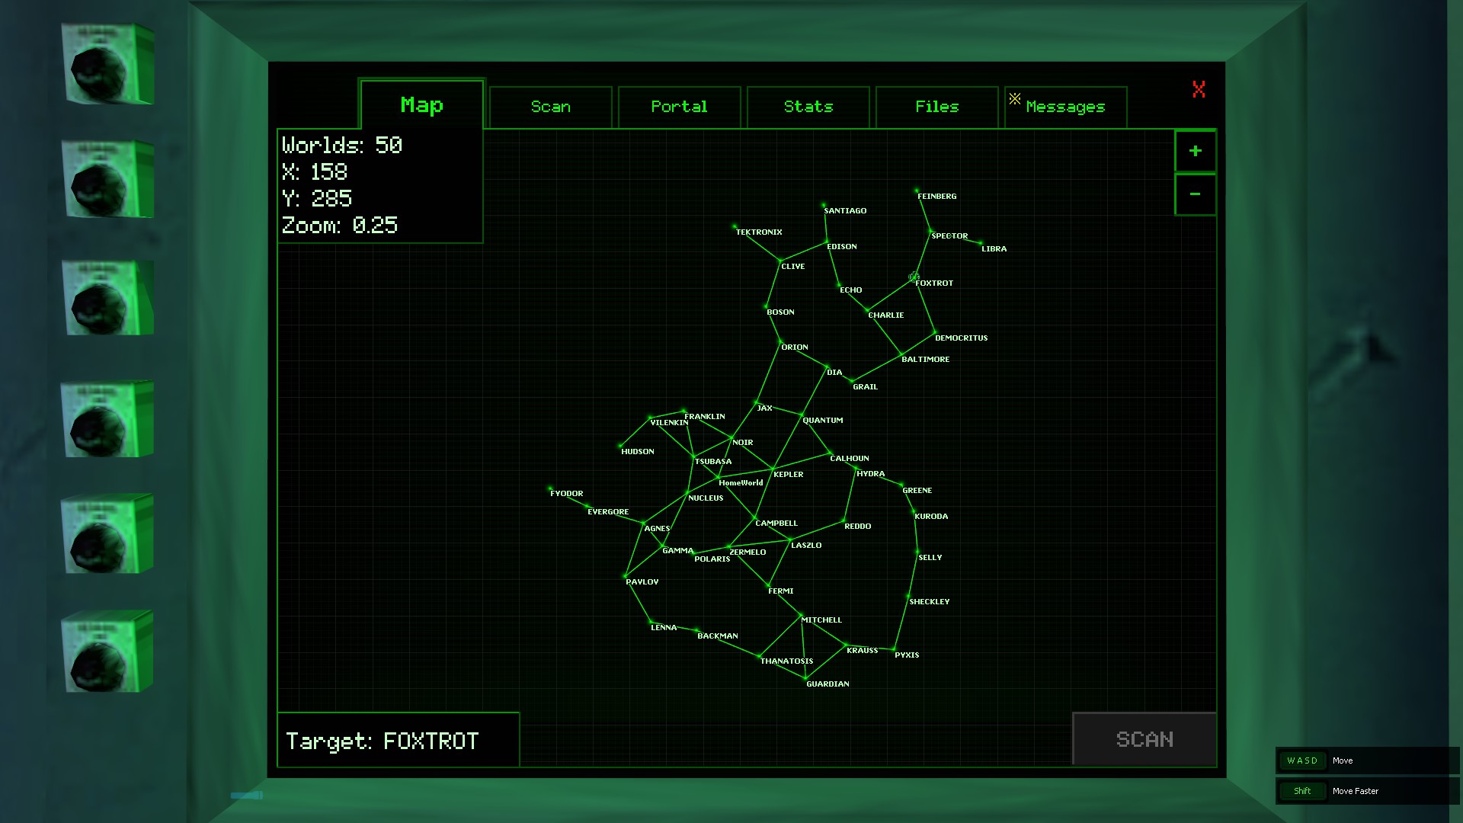Close the terminal with red X
Image resolution: width=1463 pixels, height=823 pixels.
tap(1199, 90)
